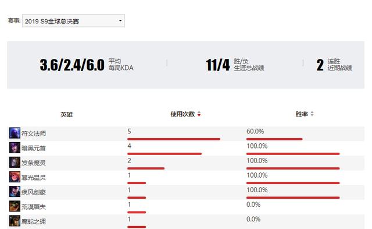The image size is (372, 229).
Task: Click the 暗黑元首 hero portrait icon
Action: [x=15, y=147]
